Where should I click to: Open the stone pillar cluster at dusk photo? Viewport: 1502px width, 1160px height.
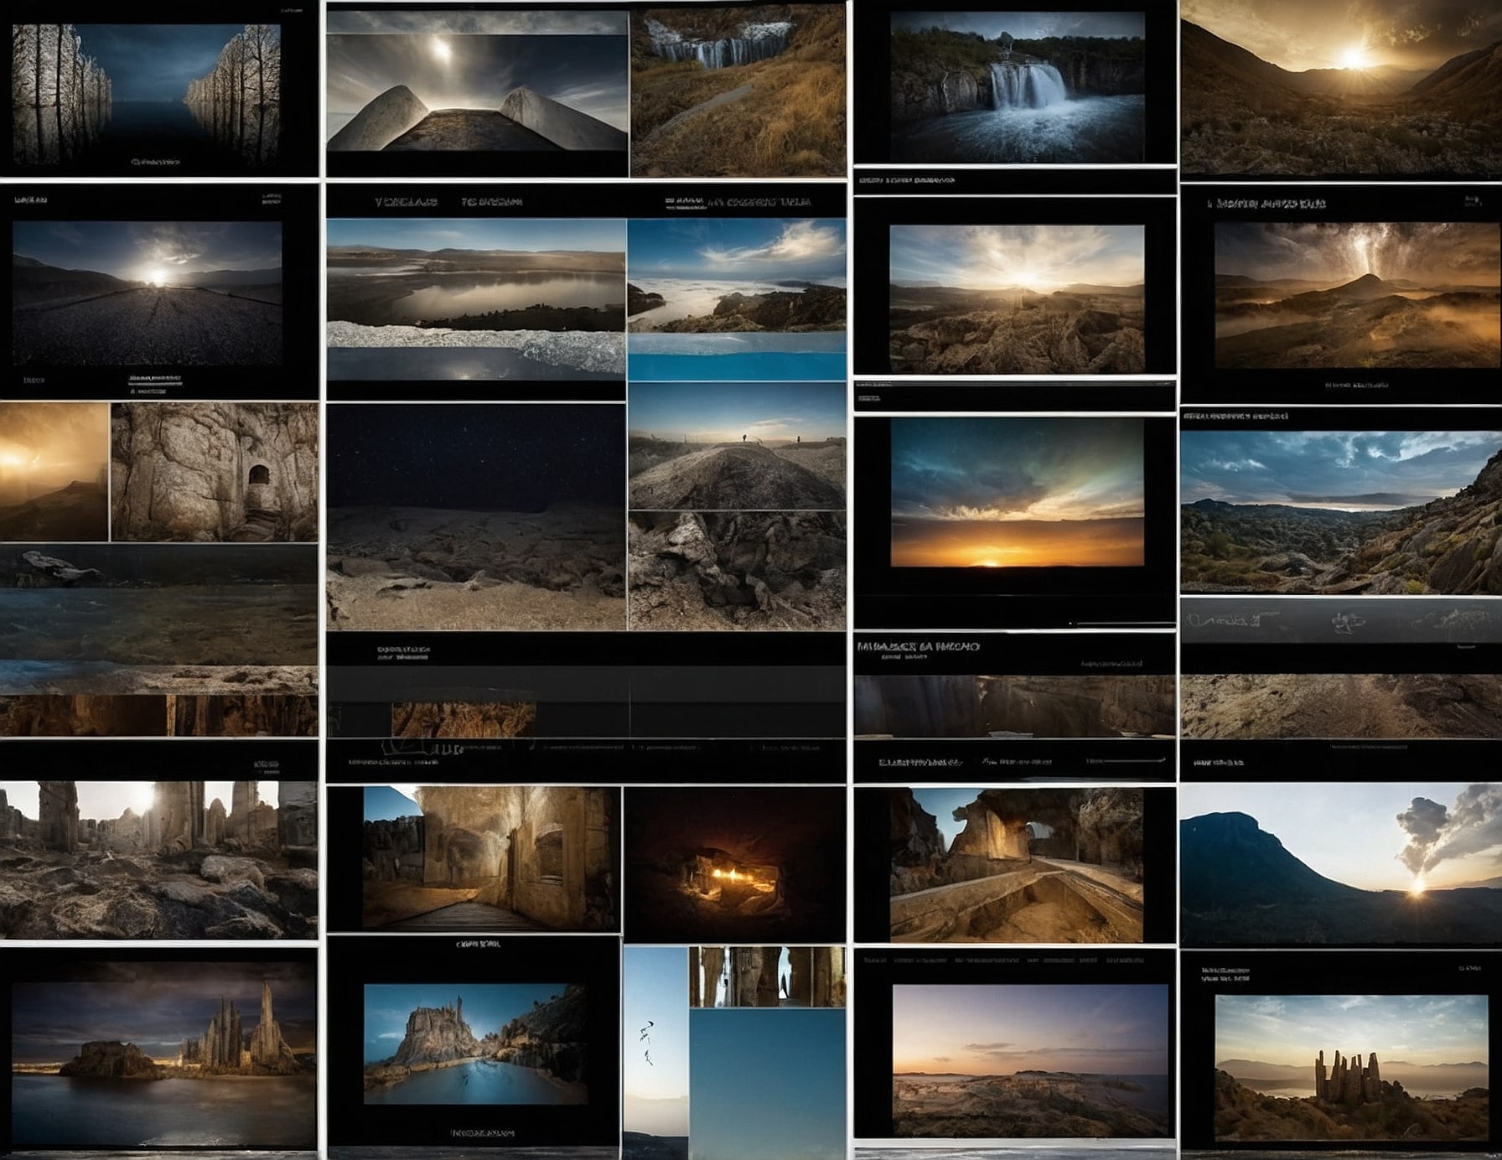coord(1351,1069)
